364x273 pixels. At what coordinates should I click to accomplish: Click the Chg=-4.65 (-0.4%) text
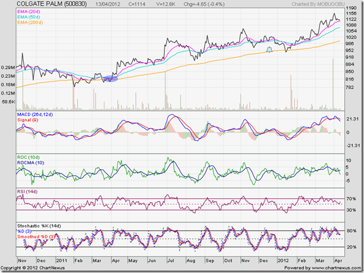204,4
